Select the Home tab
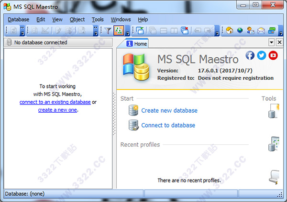This screenshot has height=202, width=287. click(136, 43)
